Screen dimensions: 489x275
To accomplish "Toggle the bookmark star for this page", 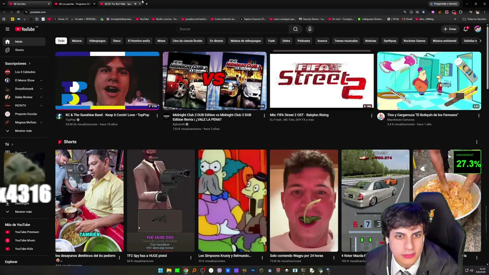I will 423,12.
